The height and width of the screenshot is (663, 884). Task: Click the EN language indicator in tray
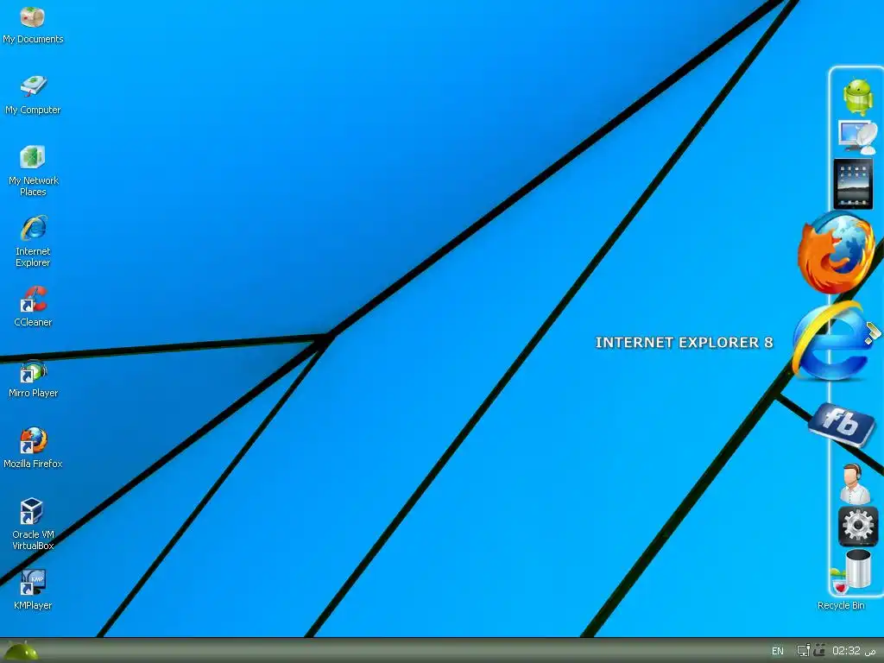click(778, 651)
